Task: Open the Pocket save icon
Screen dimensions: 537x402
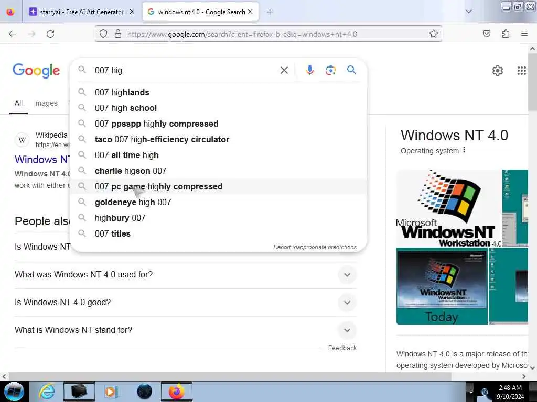Action: click(x=487, y=33)
